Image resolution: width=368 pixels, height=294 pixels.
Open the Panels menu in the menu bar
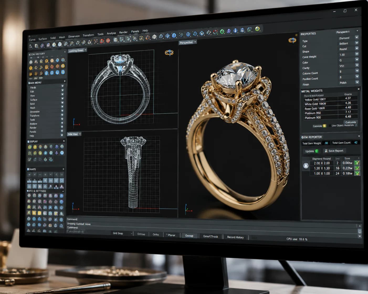(135, 31)
